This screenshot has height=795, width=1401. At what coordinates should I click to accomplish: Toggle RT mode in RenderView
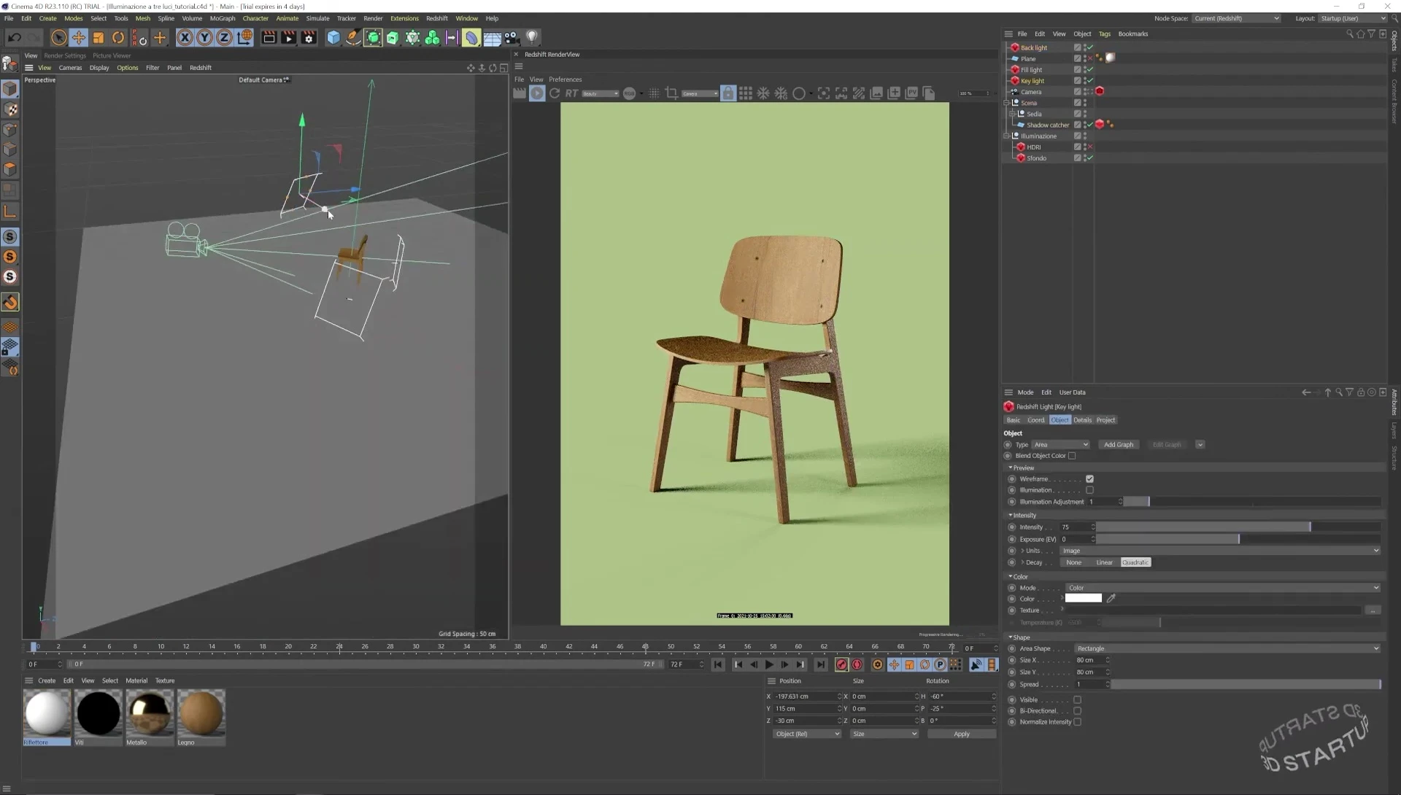coord(571,93)
